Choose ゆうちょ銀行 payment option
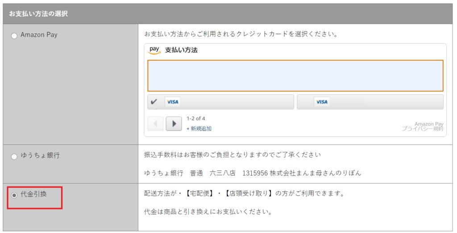 [x=14, y=156]
